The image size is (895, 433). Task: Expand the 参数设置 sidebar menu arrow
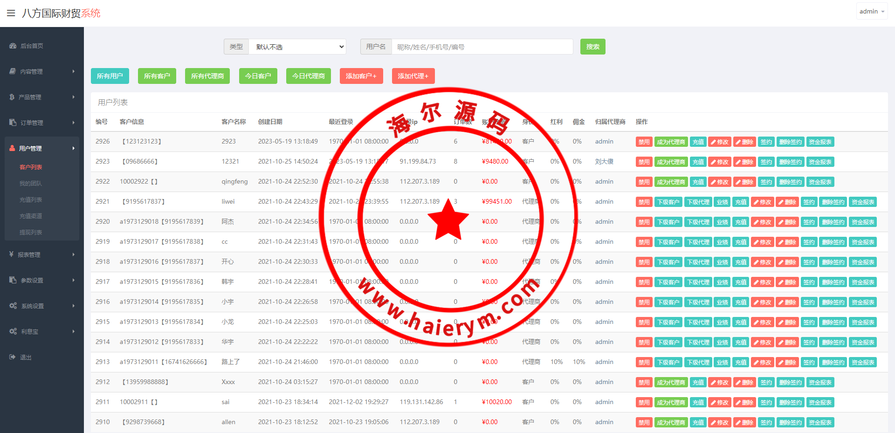point(74,280)
